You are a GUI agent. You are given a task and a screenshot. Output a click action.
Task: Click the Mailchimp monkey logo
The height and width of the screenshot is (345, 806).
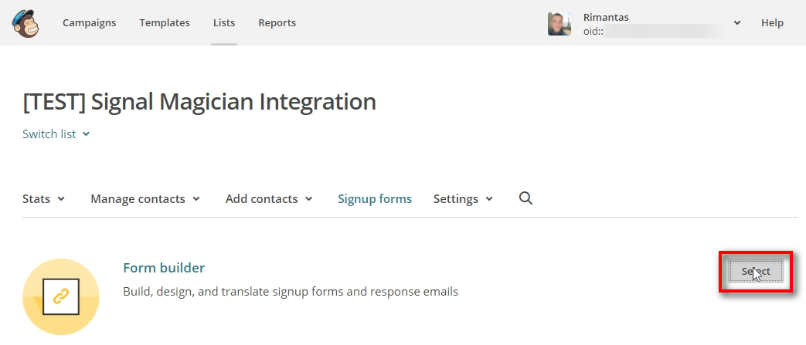click(x=26, y=22)
